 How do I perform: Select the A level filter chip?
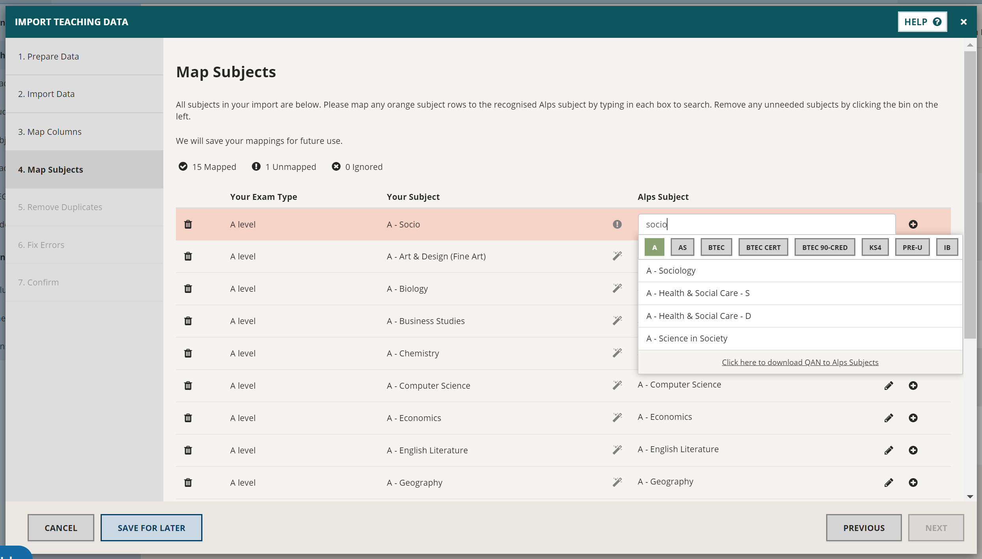654,248
